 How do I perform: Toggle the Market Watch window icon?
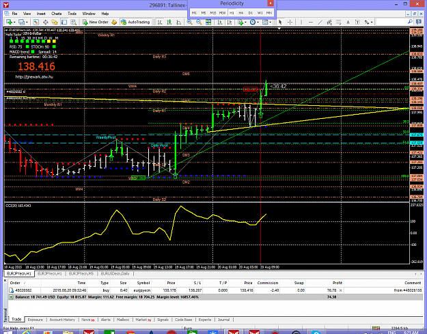tap(36, 22)
